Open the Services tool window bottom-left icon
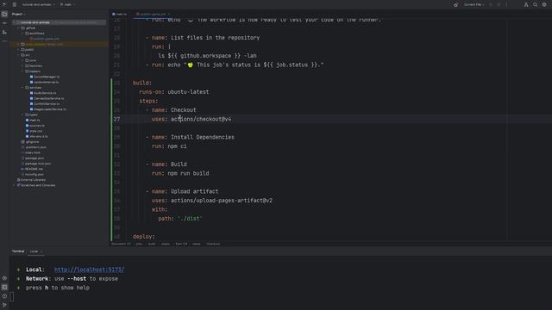 coord(4,278)
